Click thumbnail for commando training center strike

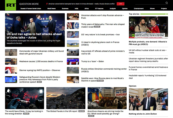coord(73,70)
